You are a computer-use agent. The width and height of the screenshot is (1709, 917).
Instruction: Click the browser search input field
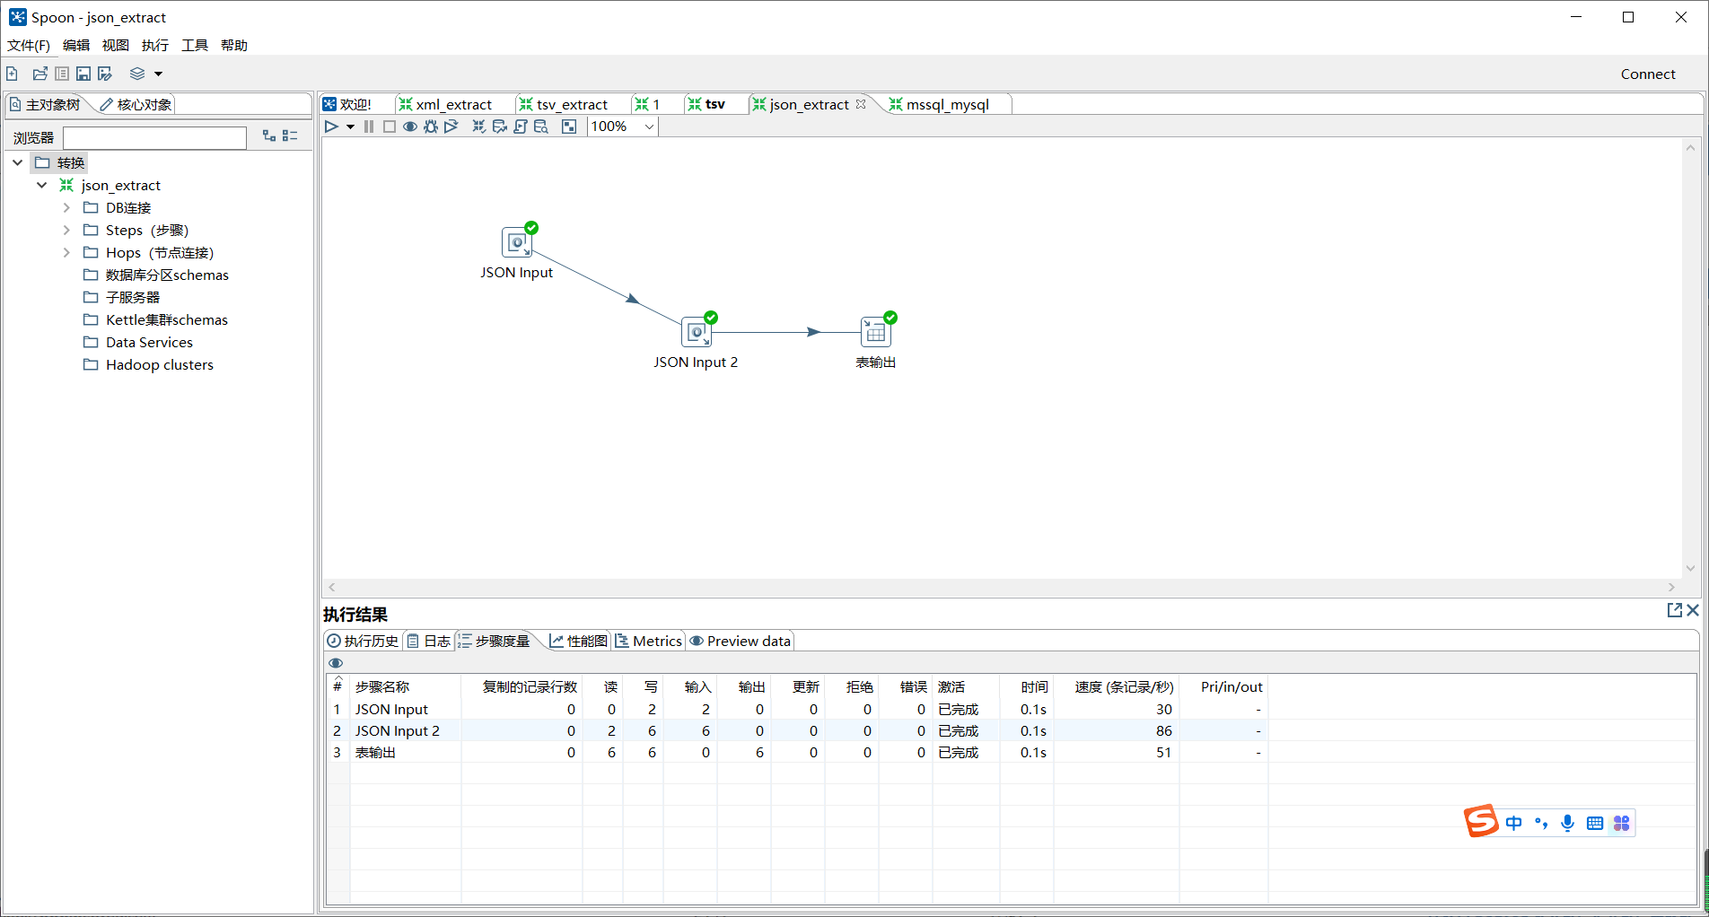pos(154,137)
